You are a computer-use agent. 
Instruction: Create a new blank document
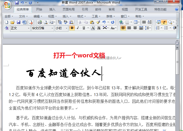coord(7,22)
